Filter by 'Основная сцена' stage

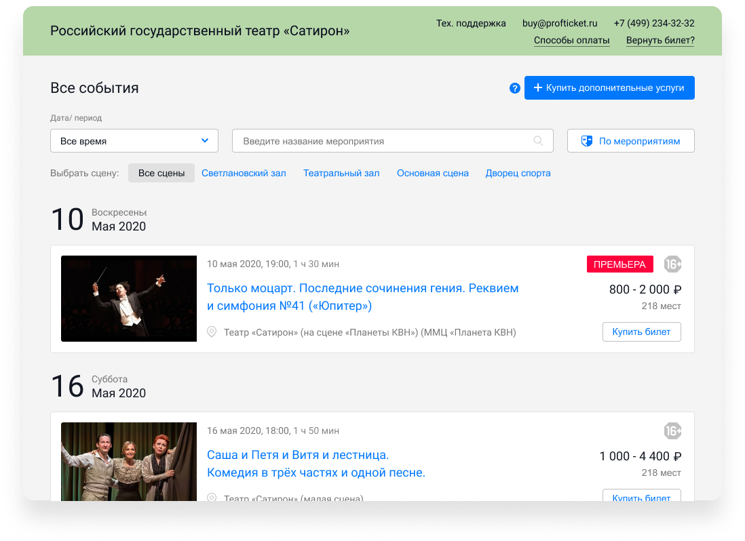coord(433,174)
